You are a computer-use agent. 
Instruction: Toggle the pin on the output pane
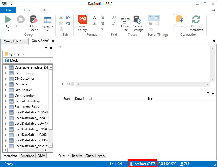[x=212, y=93]
